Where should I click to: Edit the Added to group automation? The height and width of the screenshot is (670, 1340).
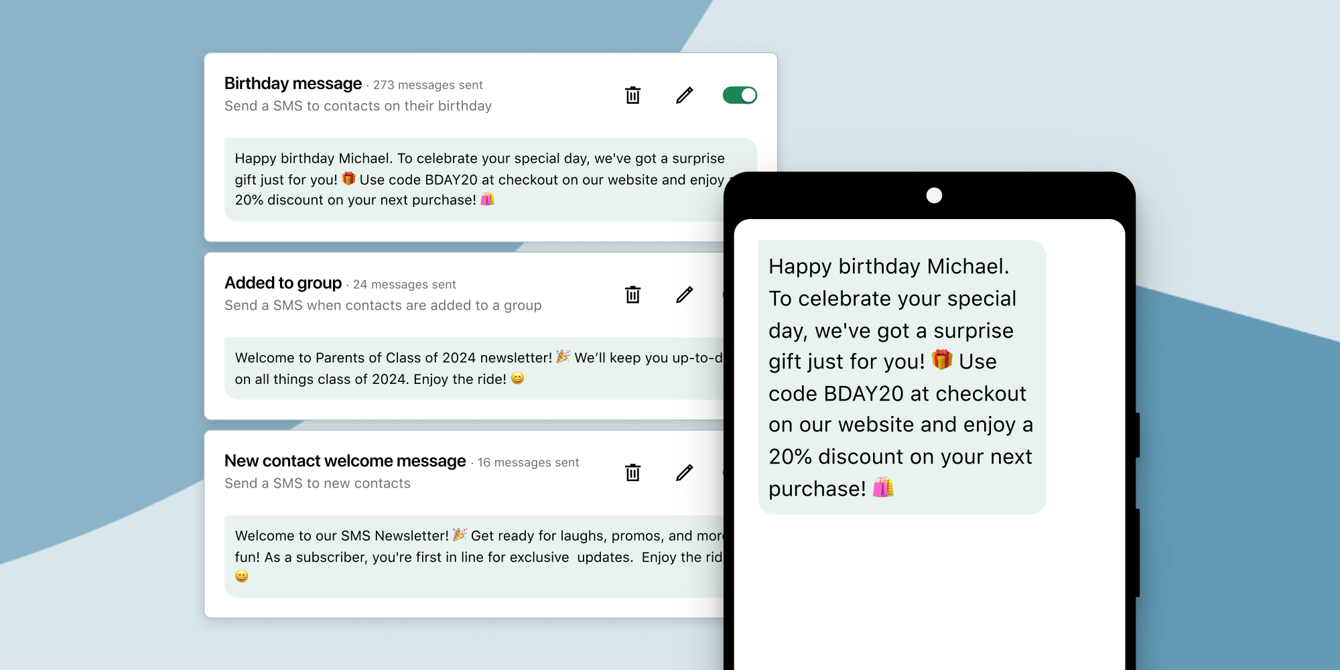click(684, 295)
